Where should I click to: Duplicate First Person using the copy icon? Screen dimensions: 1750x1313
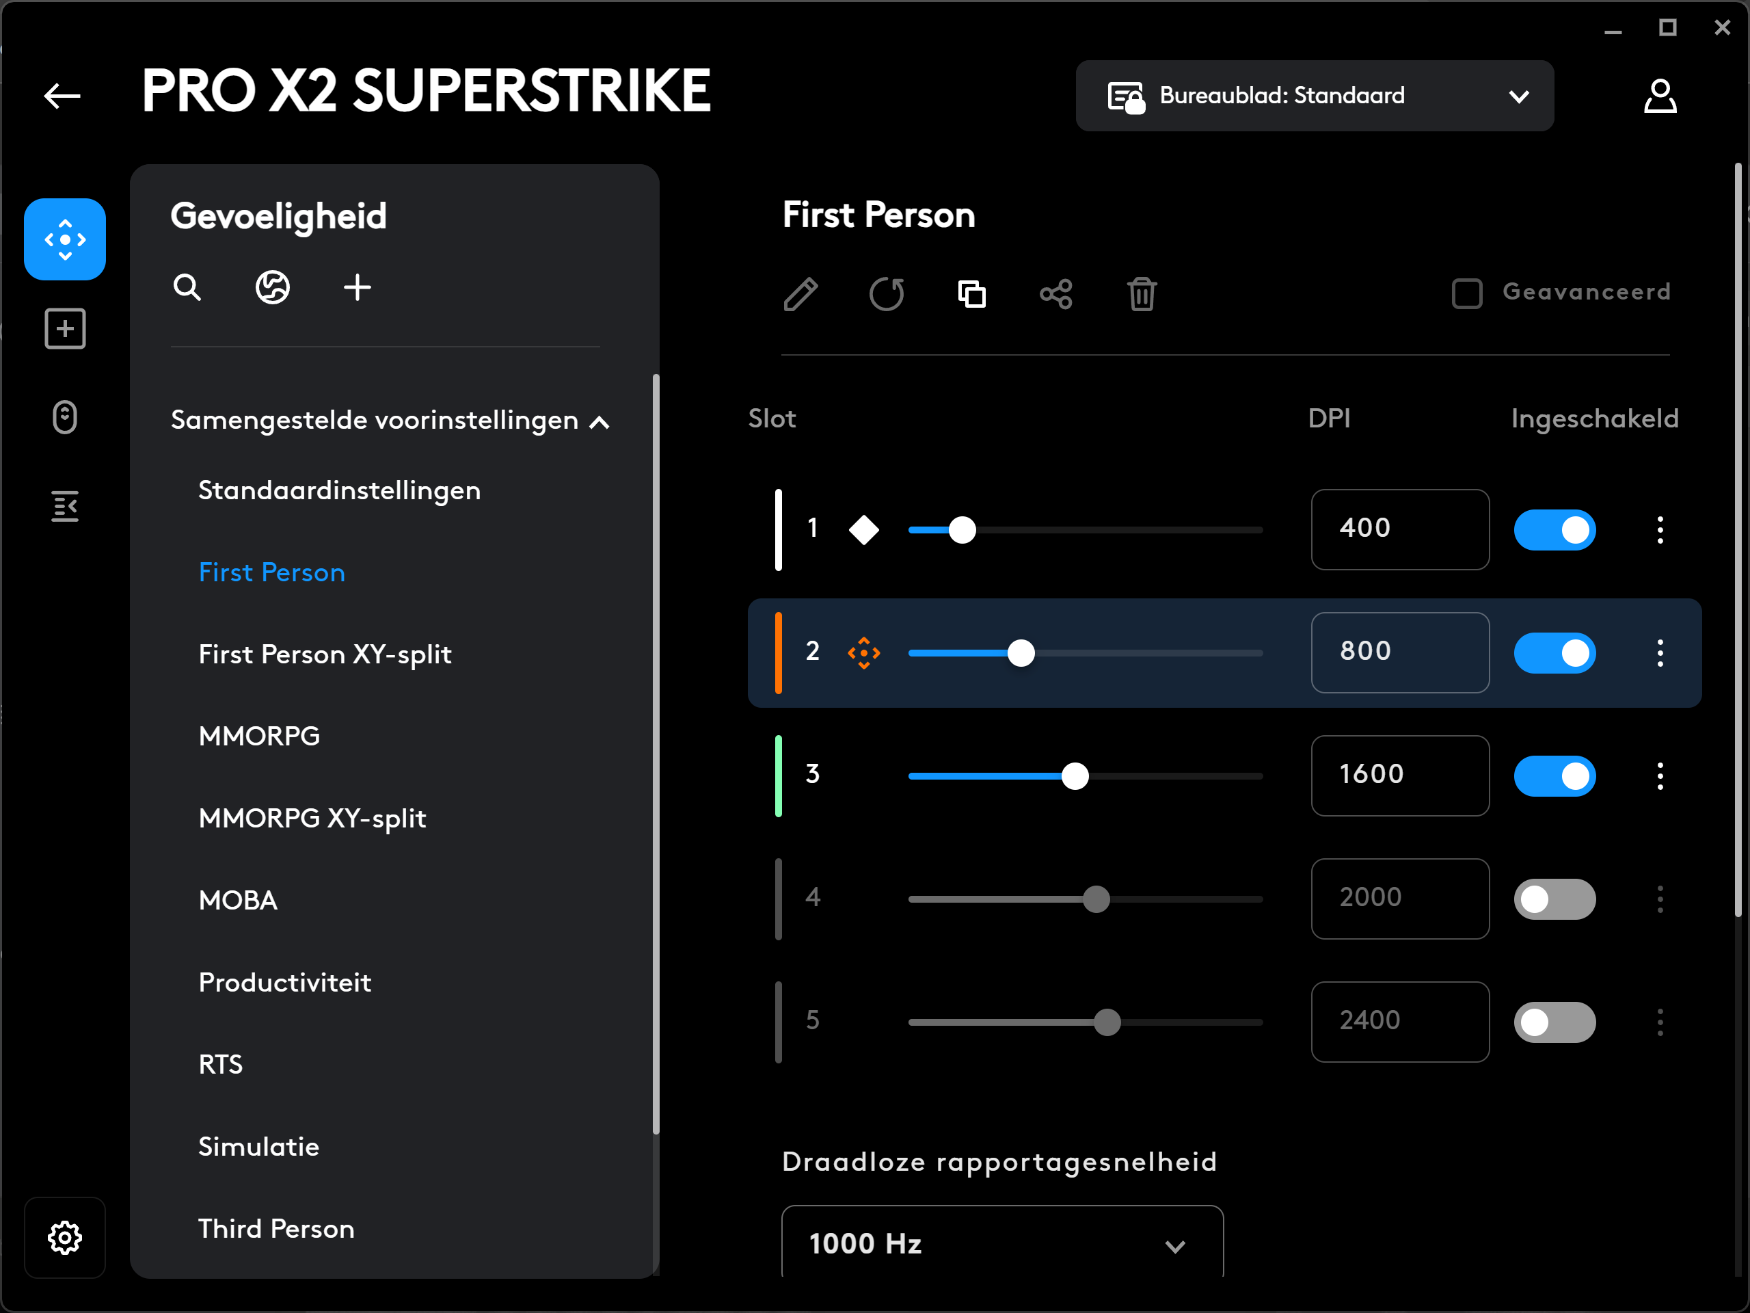(x=971, y=293)
